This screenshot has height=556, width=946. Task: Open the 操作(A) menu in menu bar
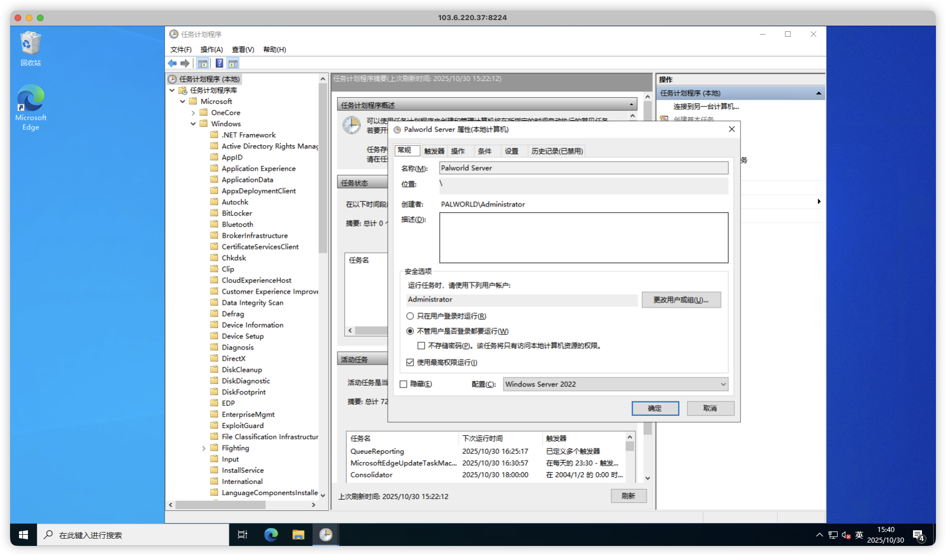(211, 50)
